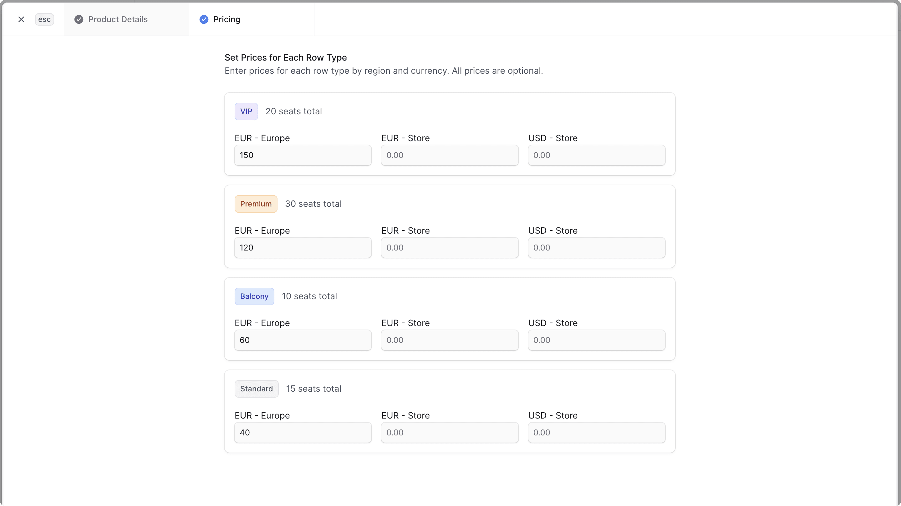Click the blue checkmark icon beside Pricing
901x506 pixels.
tap(204, 19)
